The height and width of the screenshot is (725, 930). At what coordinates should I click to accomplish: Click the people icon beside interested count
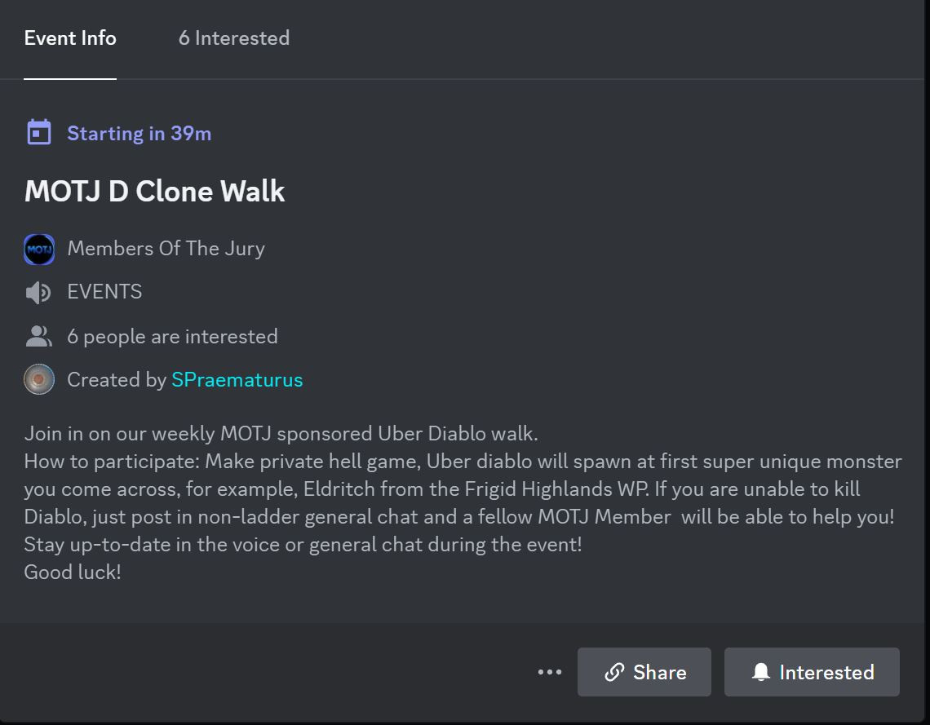tap(38, 335)
